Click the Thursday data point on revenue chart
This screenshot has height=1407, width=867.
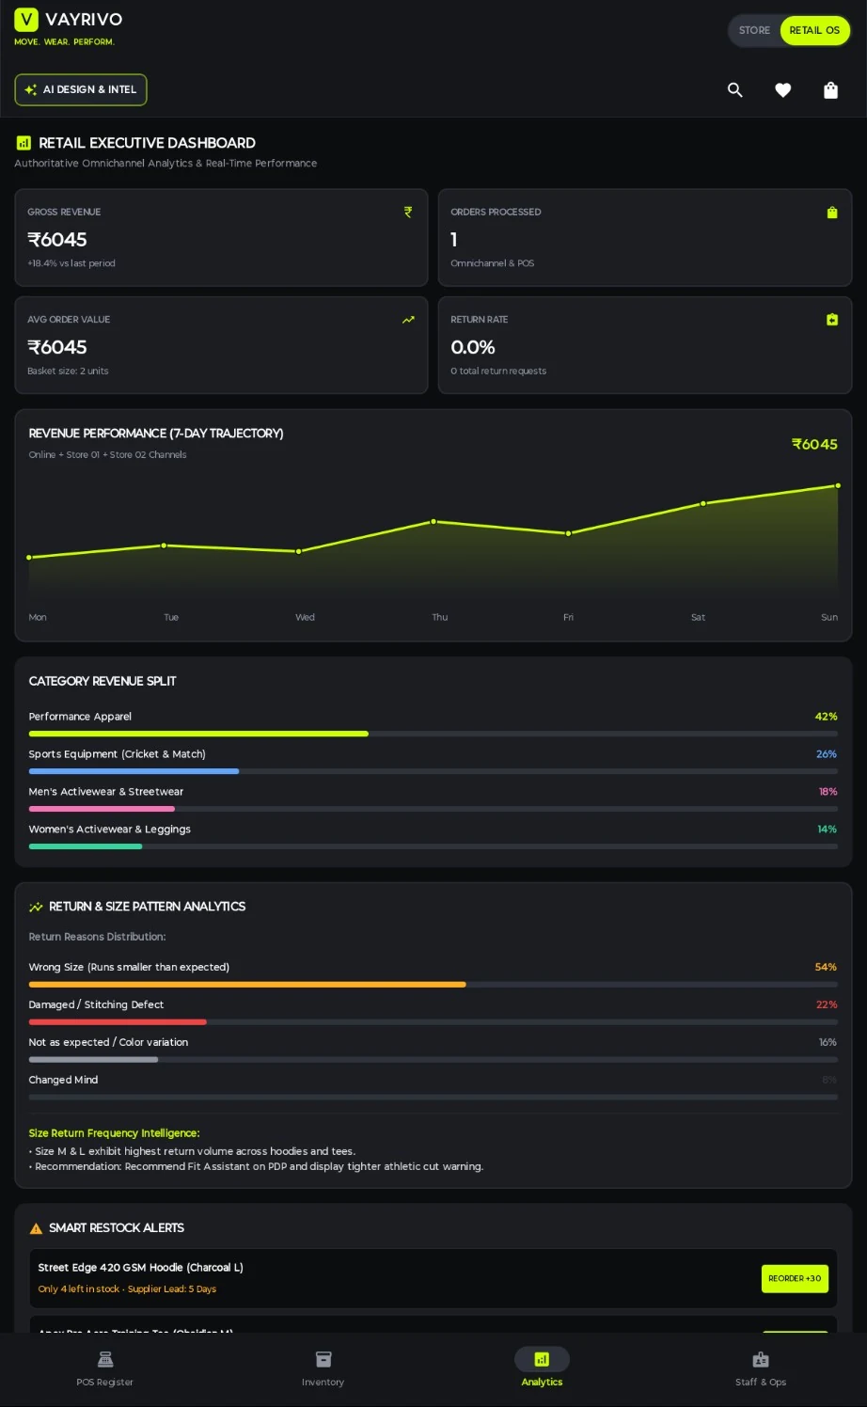coord(433,521)
